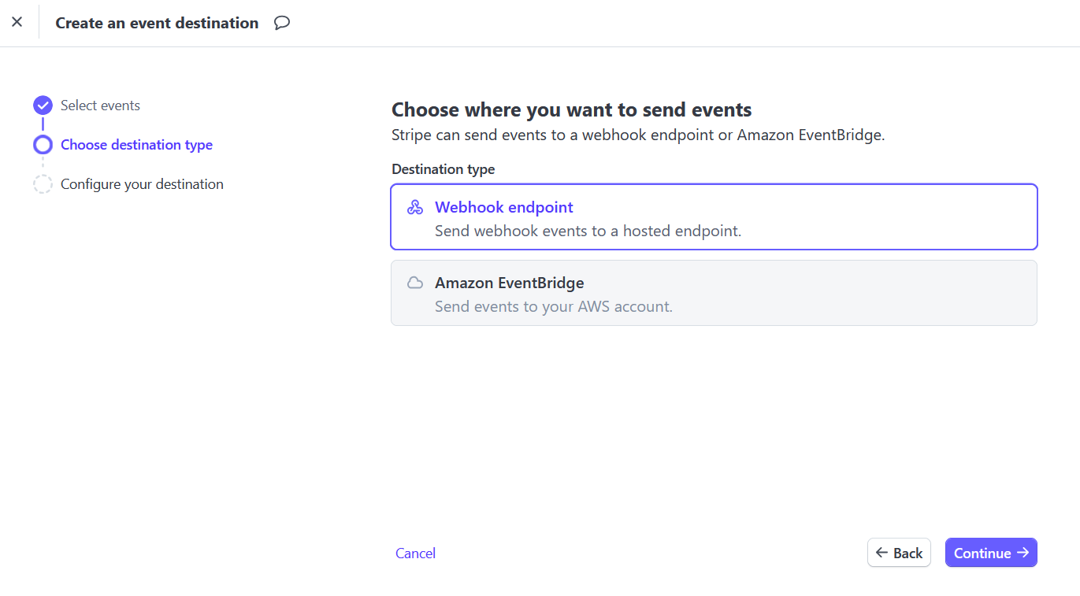Image resolution: width=1080 pixels, height=596 pixels.
Task: Proceed with the Continue button
Action: [991, 553]
